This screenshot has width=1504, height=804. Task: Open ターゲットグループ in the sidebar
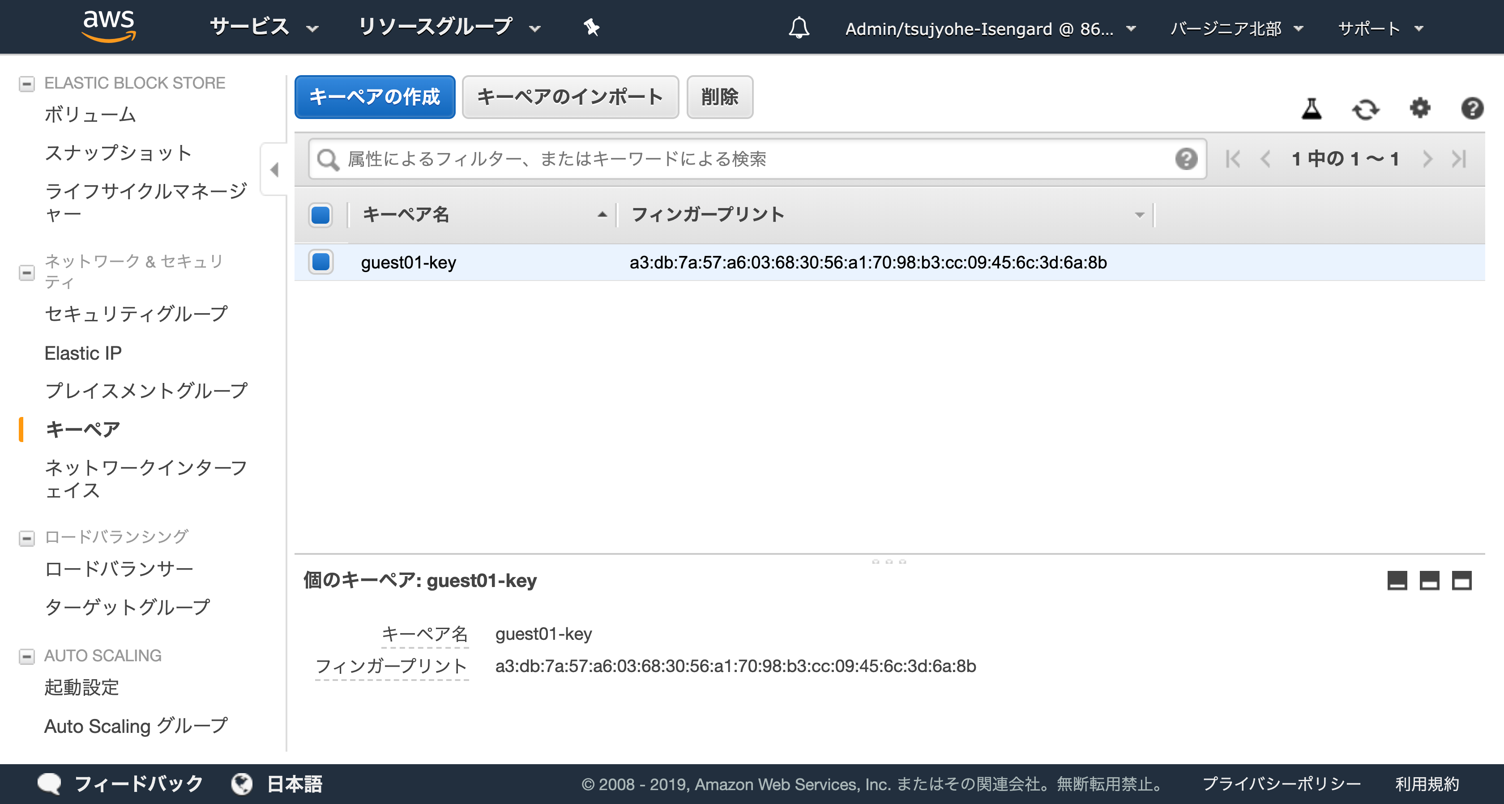127,608
